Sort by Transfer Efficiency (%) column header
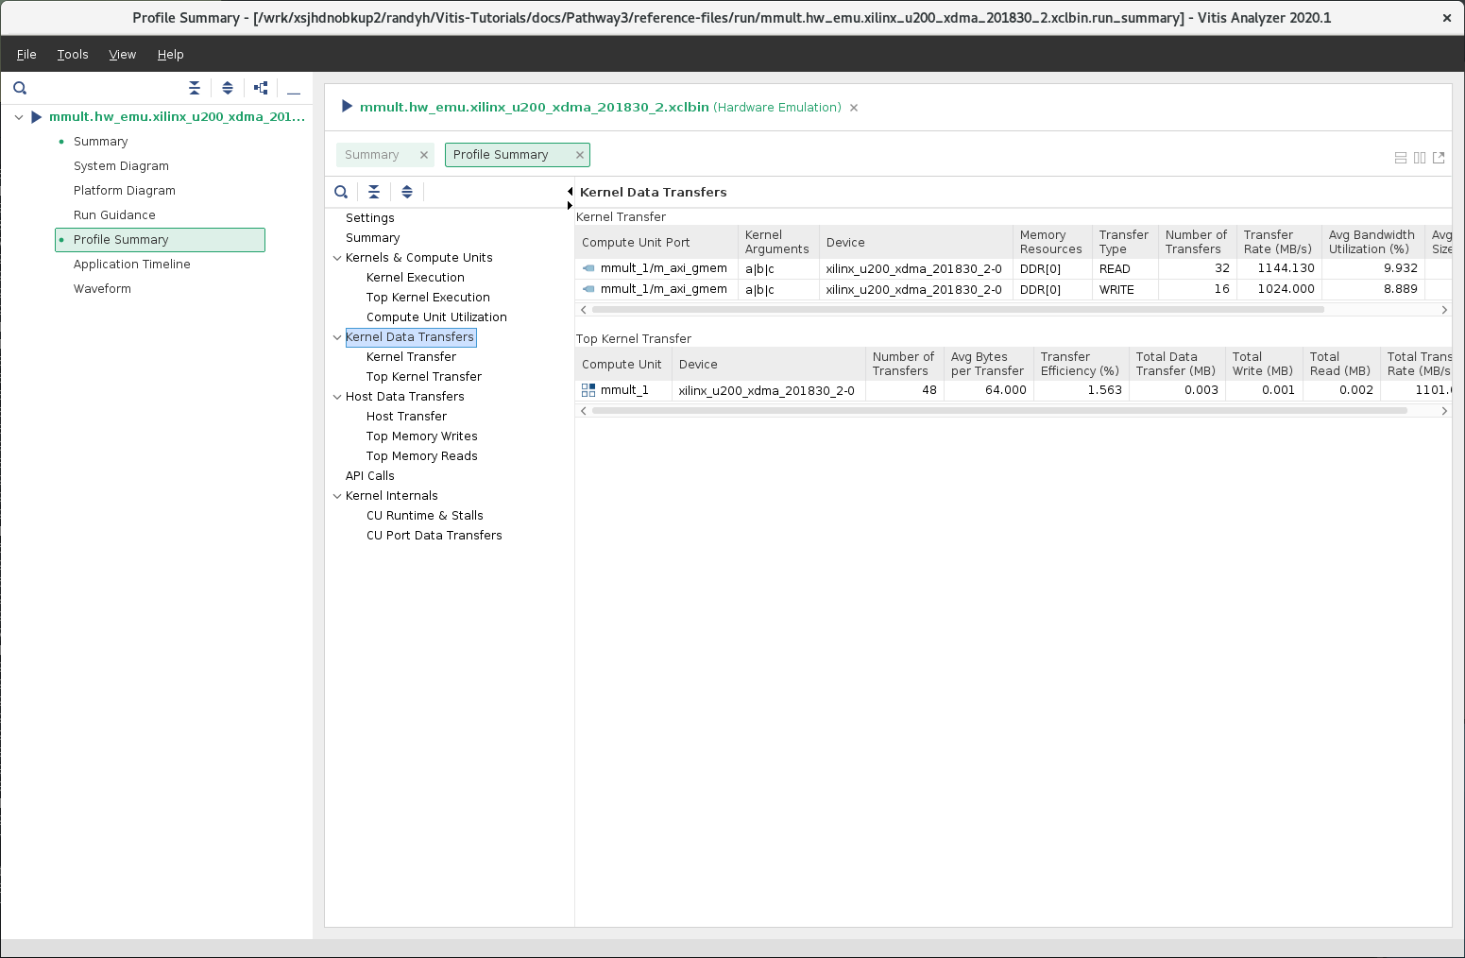This screenshot has width=1465, height=958. 1081,364
